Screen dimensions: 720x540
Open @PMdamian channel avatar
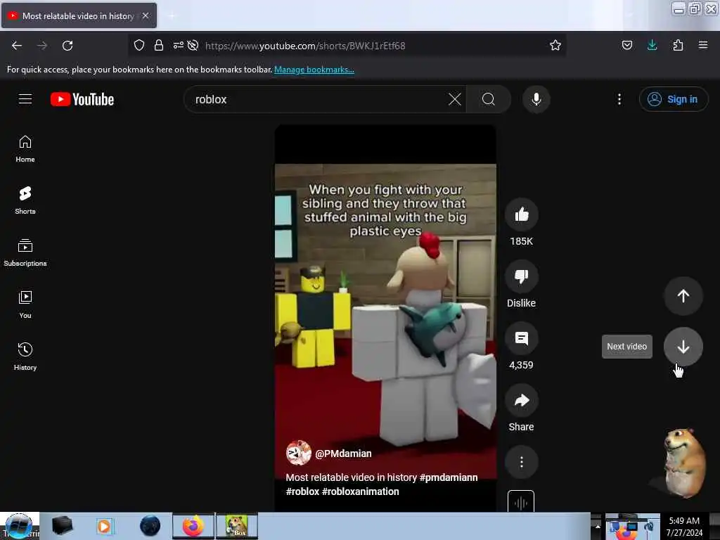(x=298, y=454)
